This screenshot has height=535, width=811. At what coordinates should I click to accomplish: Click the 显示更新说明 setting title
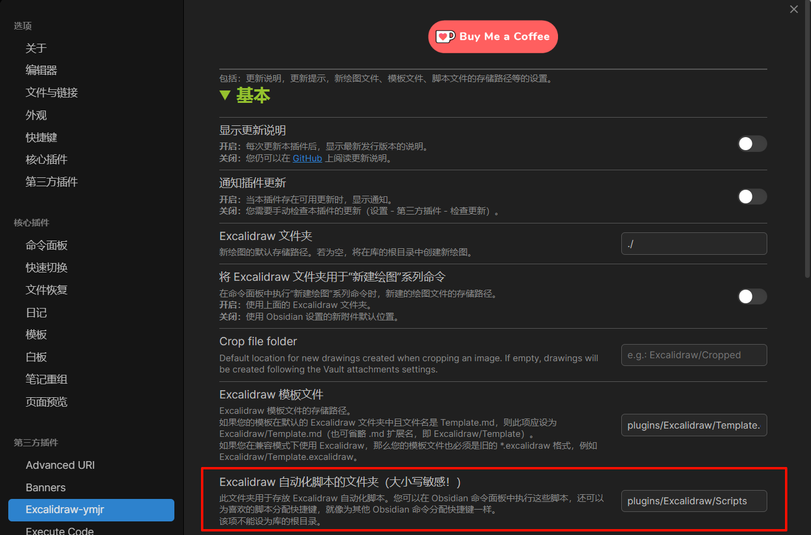(x=252, y=130)
